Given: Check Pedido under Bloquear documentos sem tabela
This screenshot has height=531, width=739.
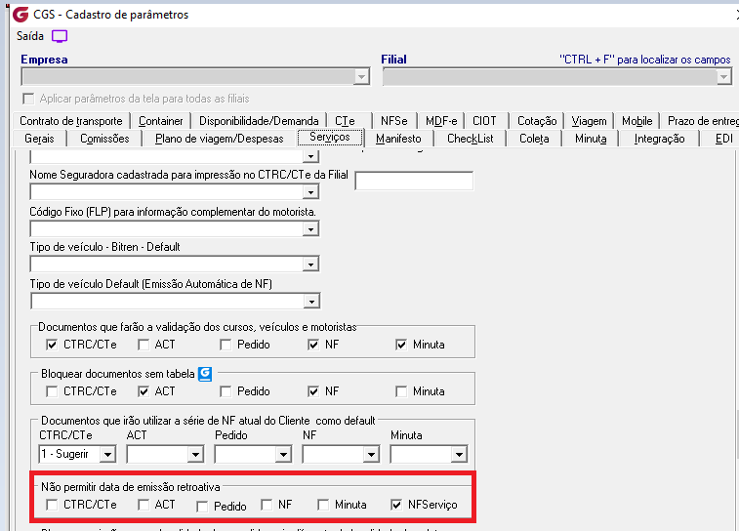Looking at the screenshot, I should (226, 391).
